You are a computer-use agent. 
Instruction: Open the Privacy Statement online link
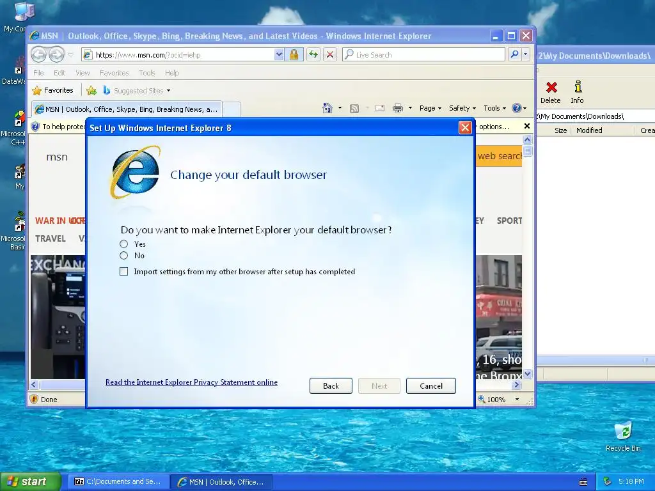pos(191,382)
